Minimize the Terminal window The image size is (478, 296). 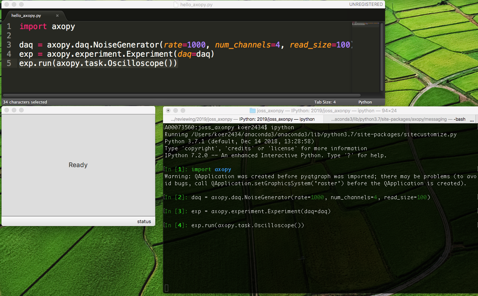(176, 110)
